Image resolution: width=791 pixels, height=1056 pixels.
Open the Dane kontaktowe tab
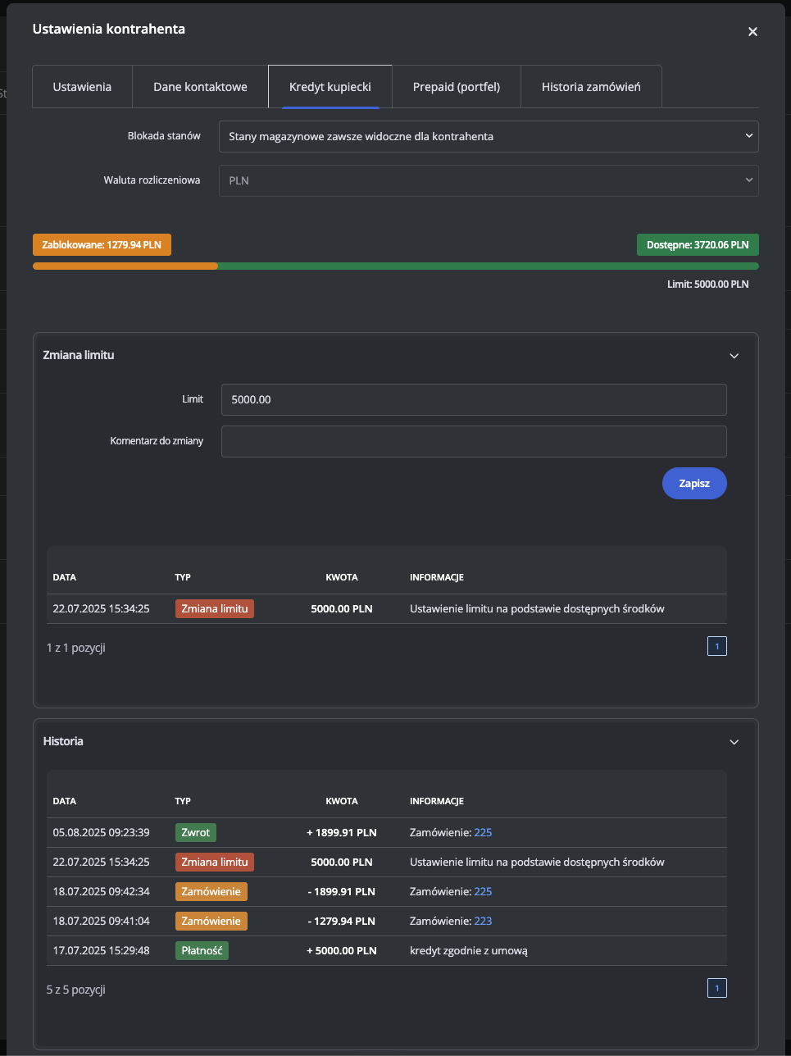click(x=200, y=87)
